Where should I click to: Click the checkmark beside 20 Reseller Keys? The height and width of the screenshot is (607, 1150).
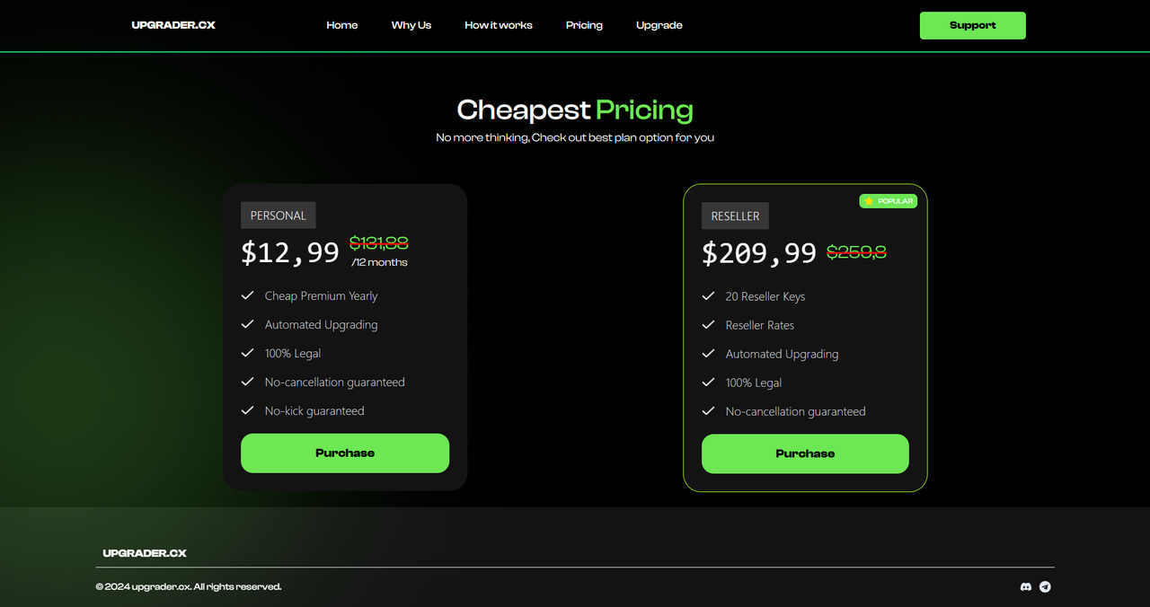(708, 296)
